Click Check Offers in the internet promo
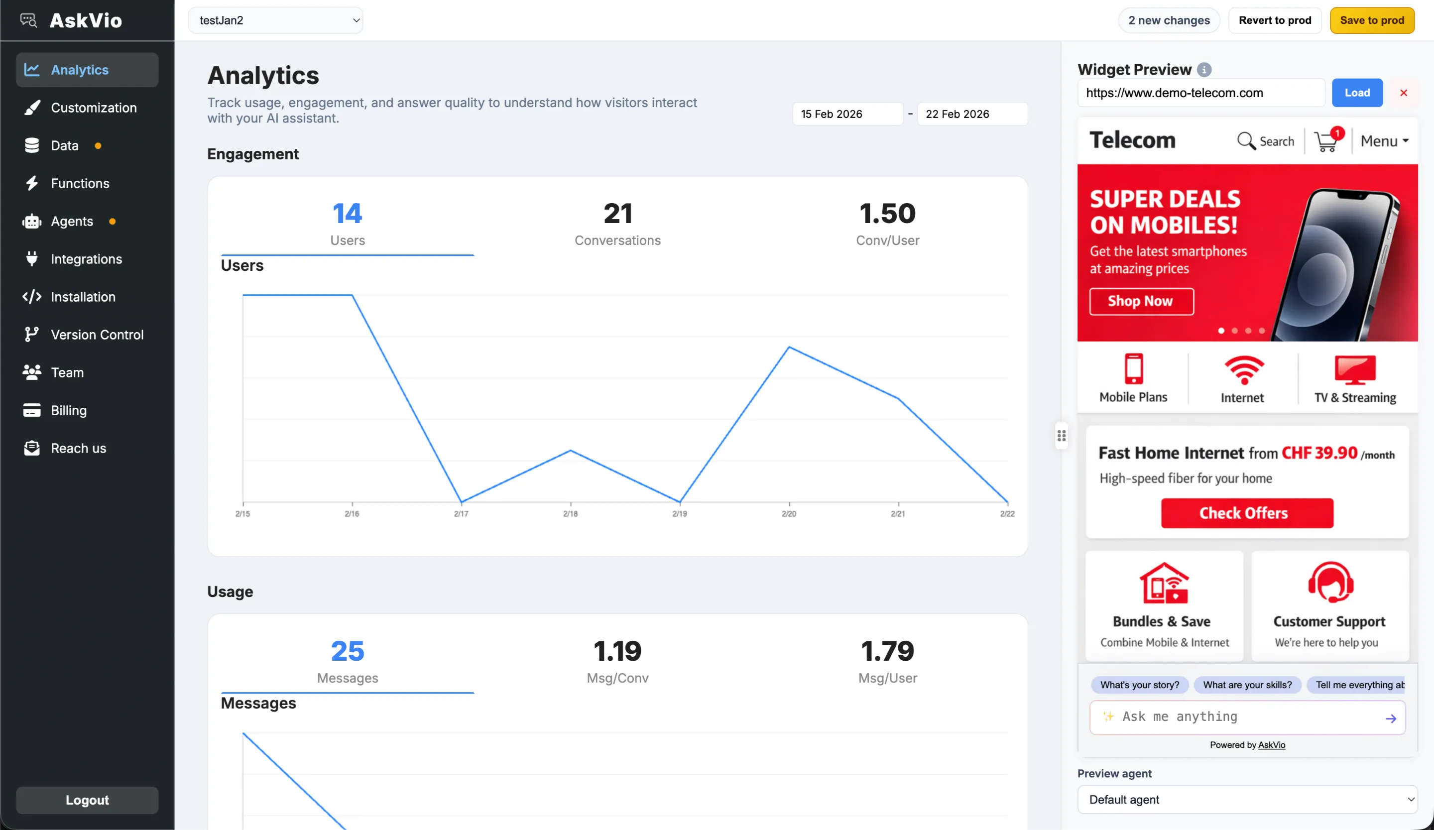The height and width of the screenshot is (830, 1434). coord(1246,512)
